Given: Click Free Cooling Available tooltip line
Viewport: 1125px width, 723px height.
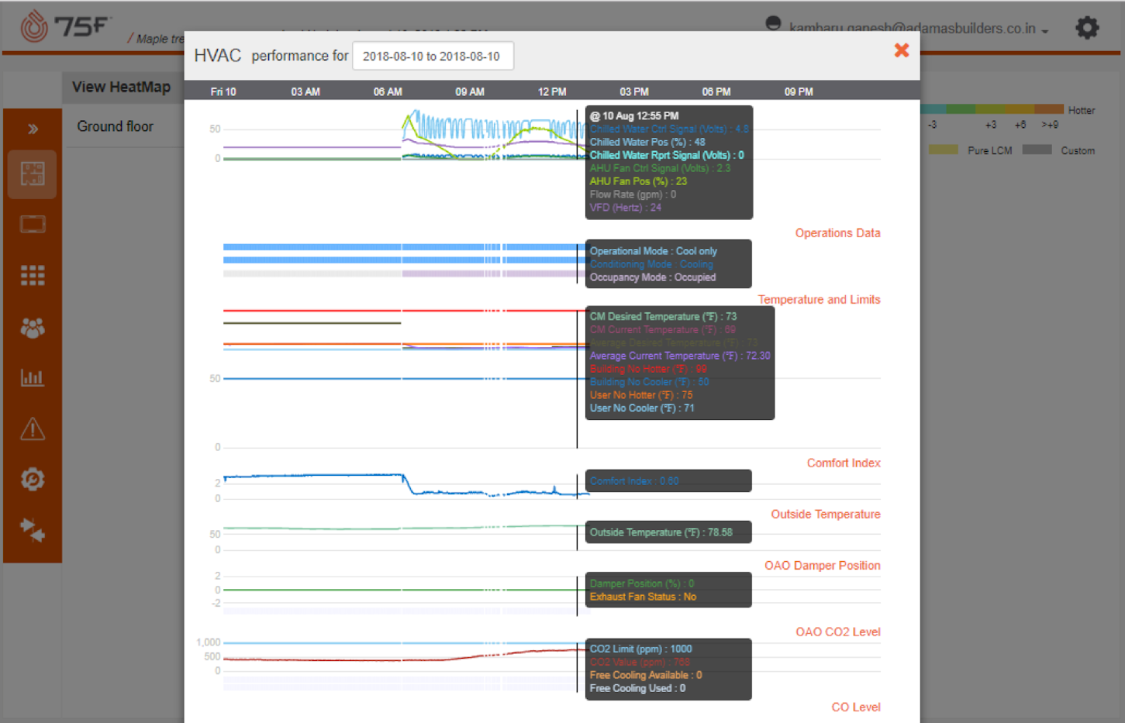Looking at the screenshot, I should pyautogui.click(x=646, y=675).
